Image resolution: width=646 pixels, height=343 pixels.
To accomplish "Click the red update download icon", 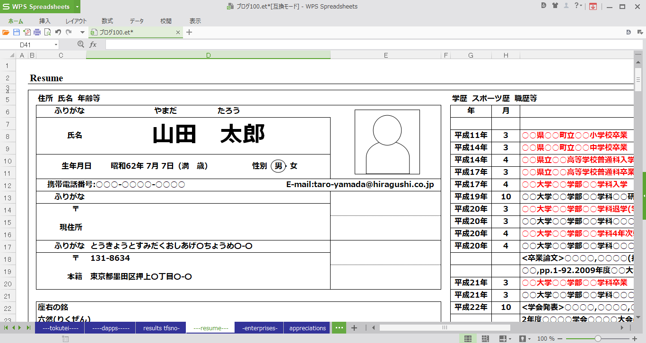I will point(593,6).
